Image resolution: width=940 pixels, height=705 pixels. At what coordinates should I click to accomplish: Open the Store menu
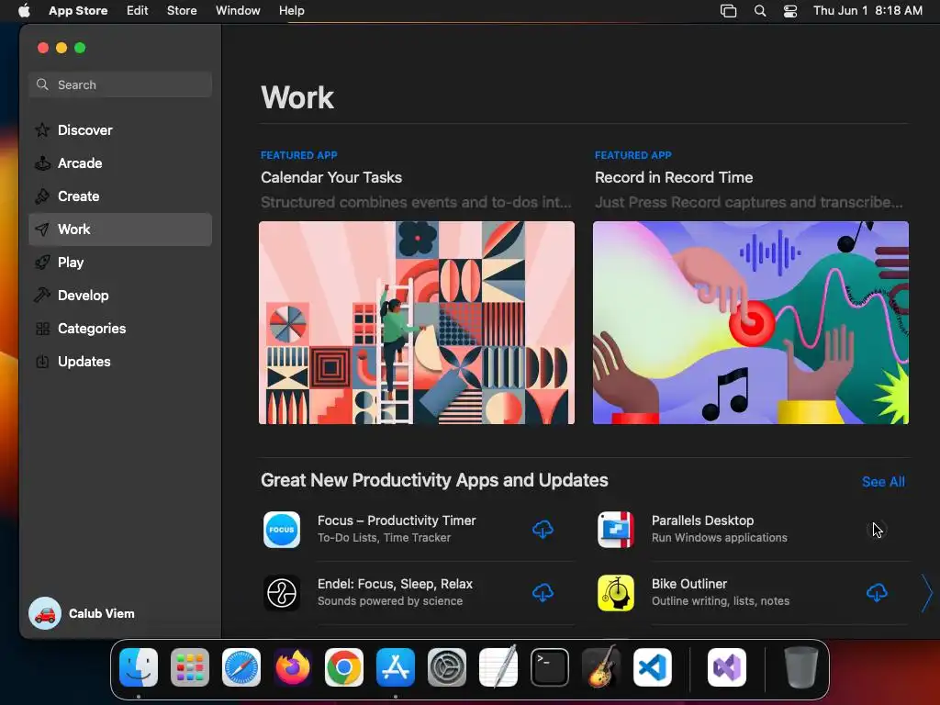click(182, 11)
